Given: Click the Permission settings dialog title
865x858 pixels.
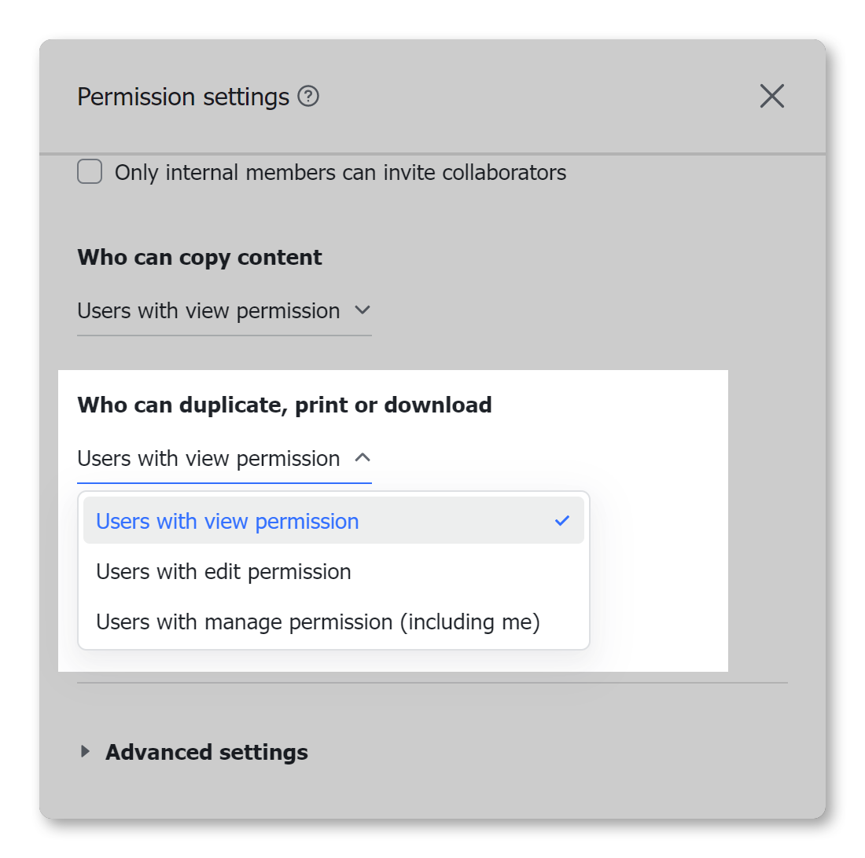Looking at the screenshot, I should click(182, 96).
